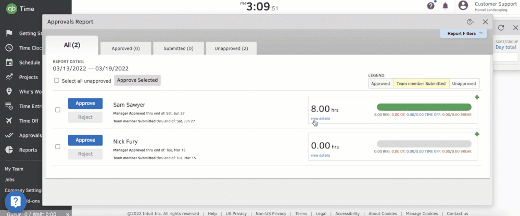This screenshot has width=520, height=216.
Task: Open the Contact us footer link
Action: [x=458, y=214]
